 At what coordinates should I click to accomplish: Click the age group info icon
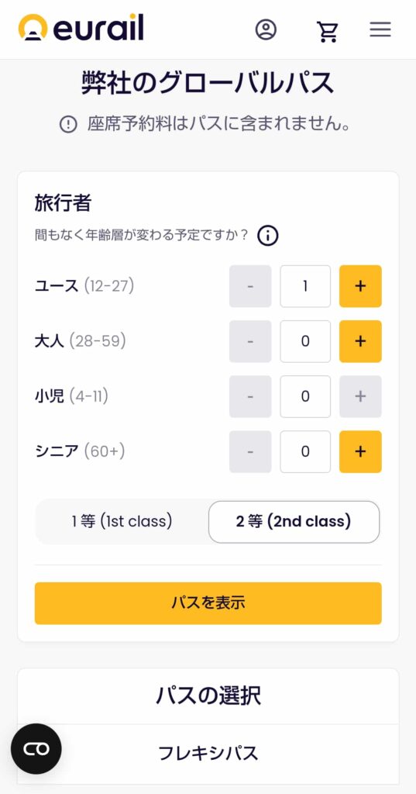268,236
